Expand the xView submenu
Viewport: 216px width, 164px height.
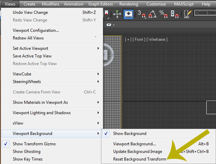[x=52, y=123]
